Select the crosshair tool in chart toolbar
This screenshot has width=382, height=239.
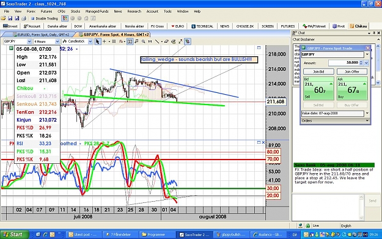coord(105,42)
